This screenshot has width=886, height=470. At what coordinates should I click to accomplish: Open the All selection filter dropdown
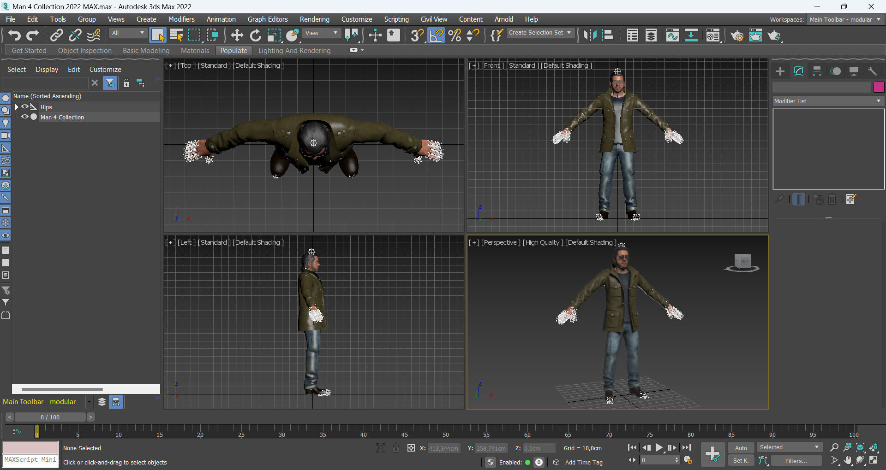(x=128, y=33)
